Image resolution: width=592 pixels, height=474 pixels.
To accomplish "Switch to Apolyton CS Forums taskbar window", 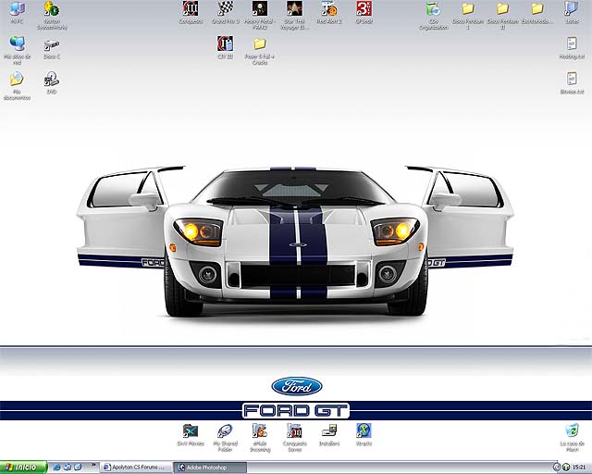I will (x=136, y=467).
